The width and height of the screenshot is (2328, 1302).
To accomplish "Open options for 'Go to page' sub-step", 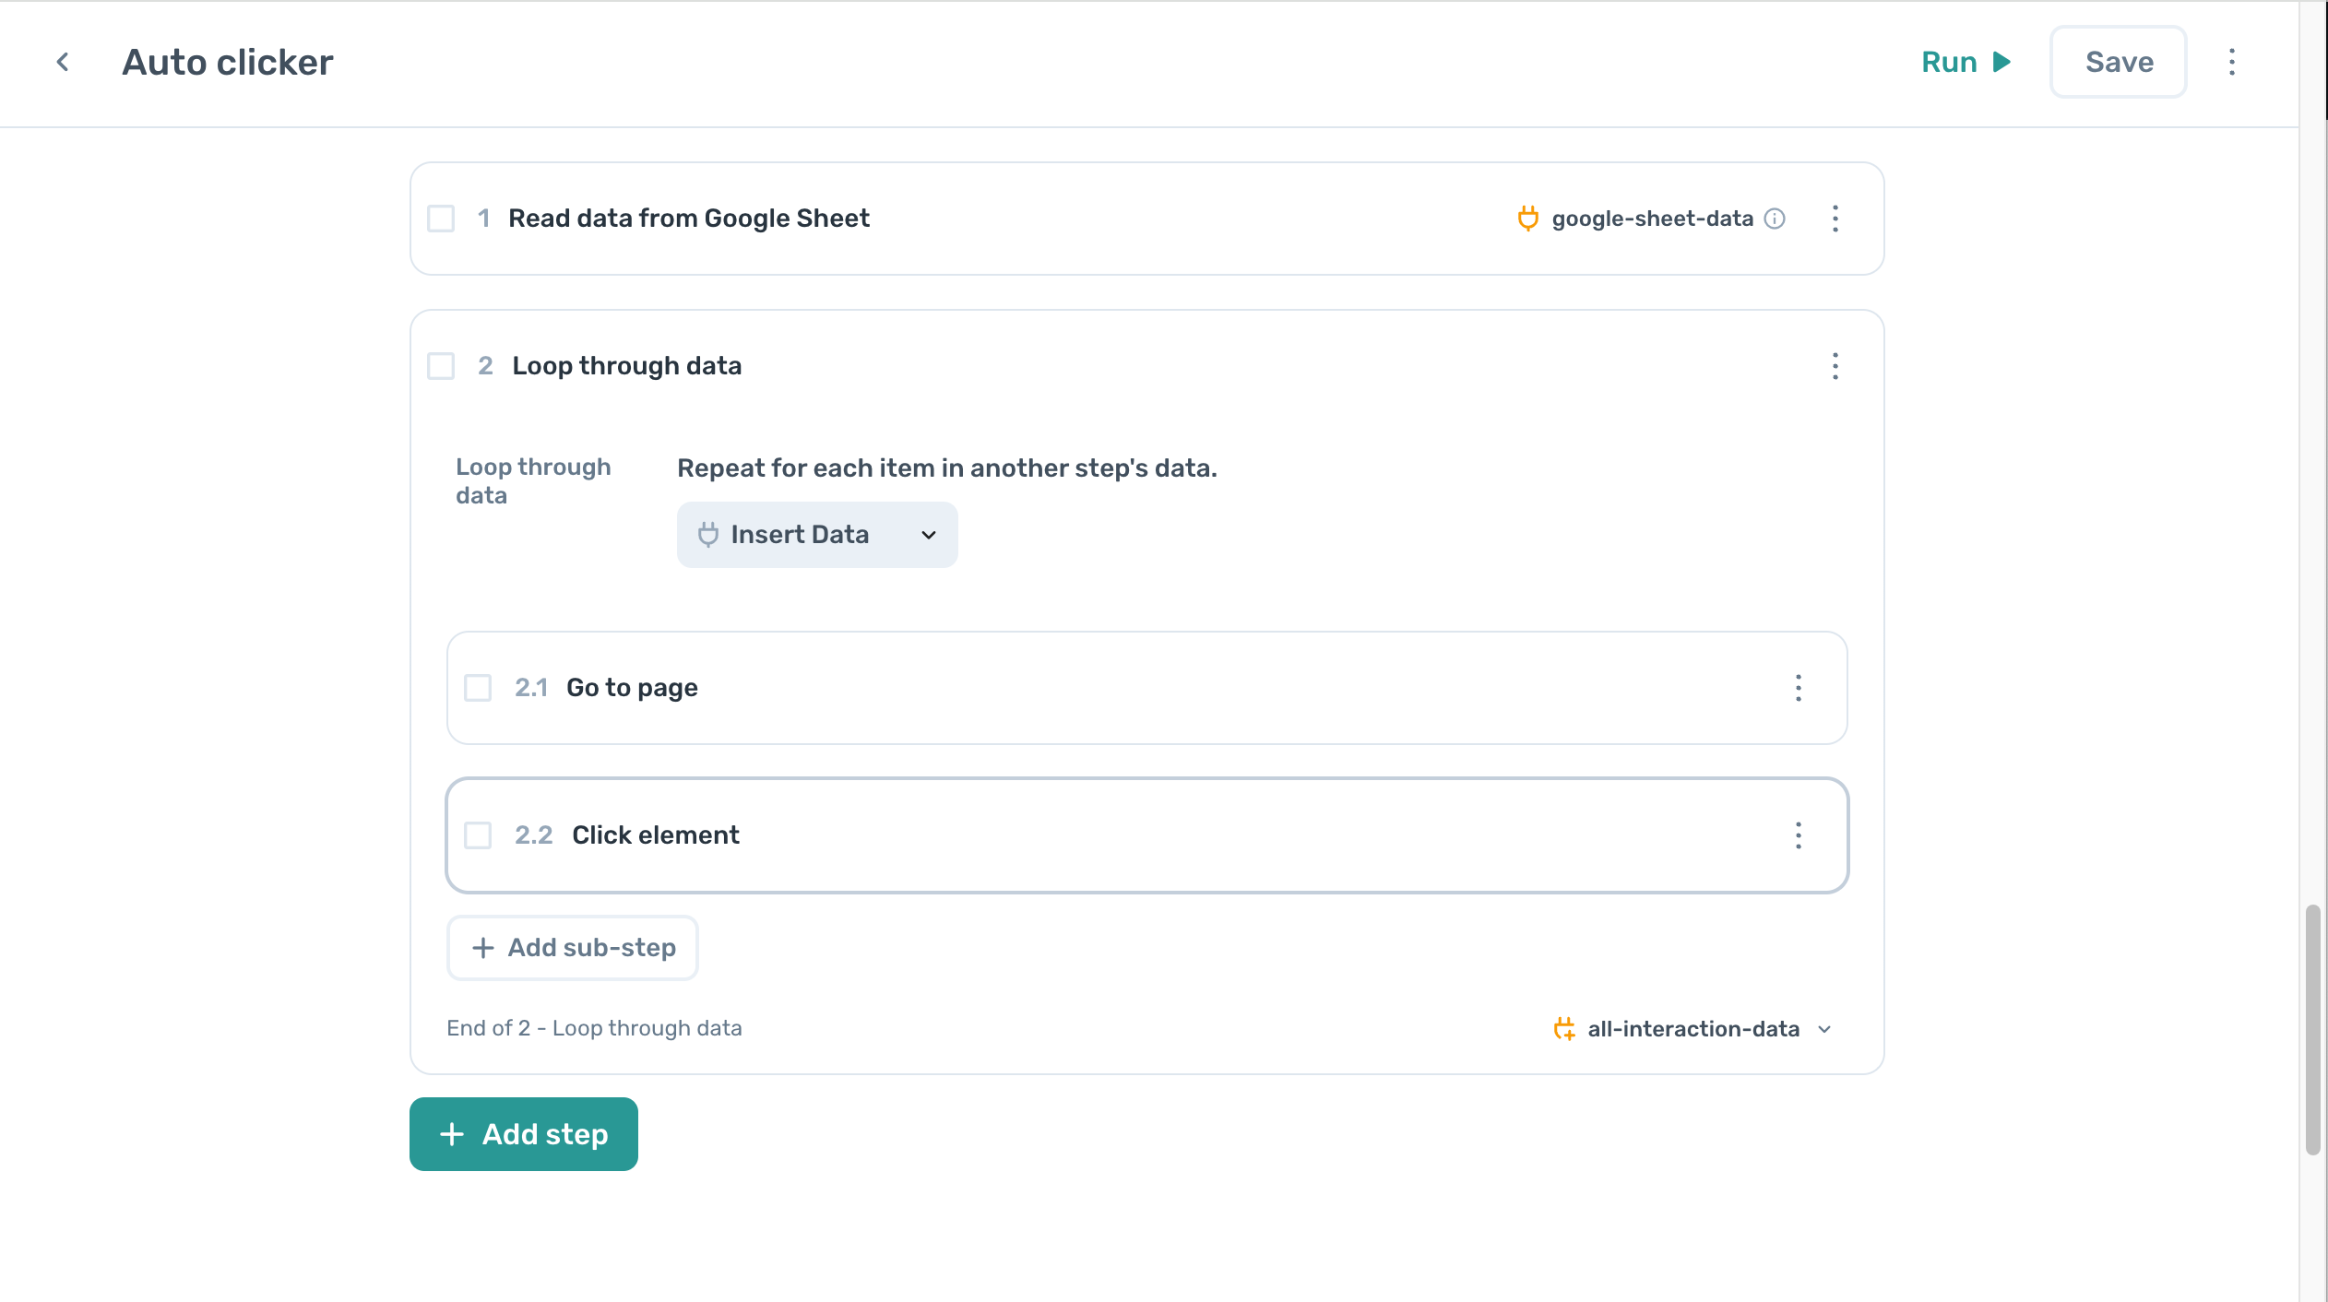I will pos(1799,688).
